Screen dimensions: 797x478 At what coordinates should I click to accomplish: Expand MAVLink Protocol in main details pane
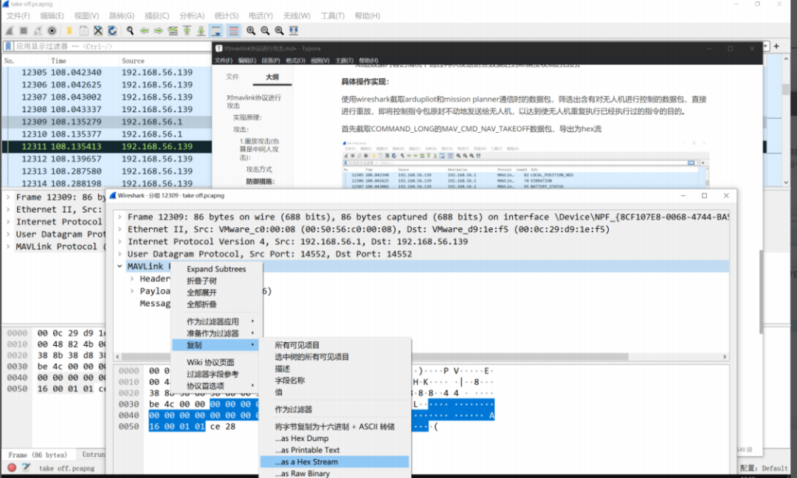pyautogui.click(x=8, y=246)
